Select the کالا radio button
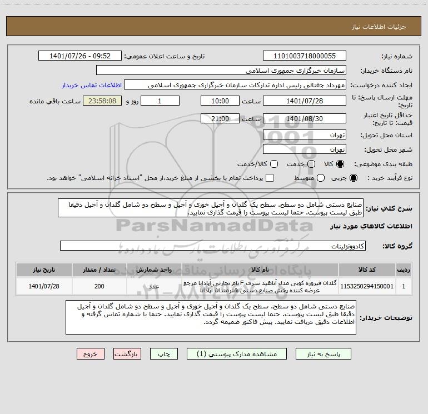Viewport: 428px width, 414px height. point(340,164)
